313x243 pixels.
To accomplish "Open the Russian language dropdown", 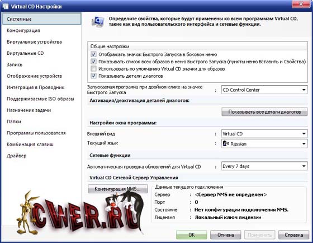I will 264,143.
